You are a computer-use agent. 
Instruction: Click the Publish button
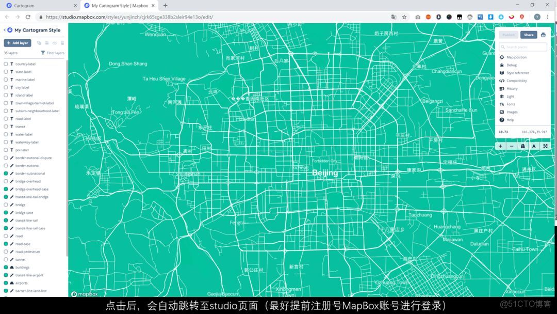(509, 35)
